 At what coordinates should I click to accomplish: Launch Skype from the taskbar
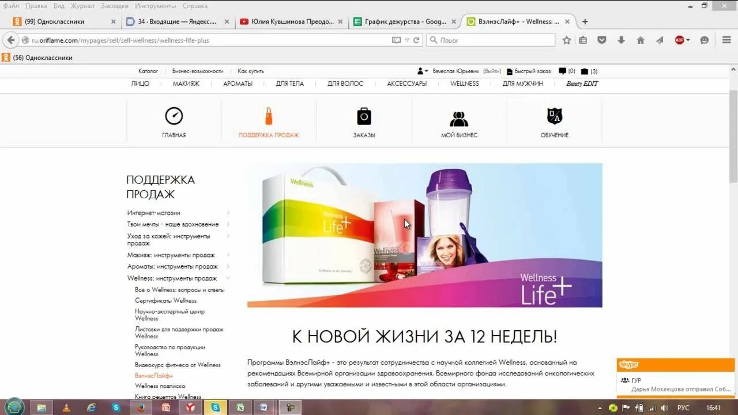[216, 408]
